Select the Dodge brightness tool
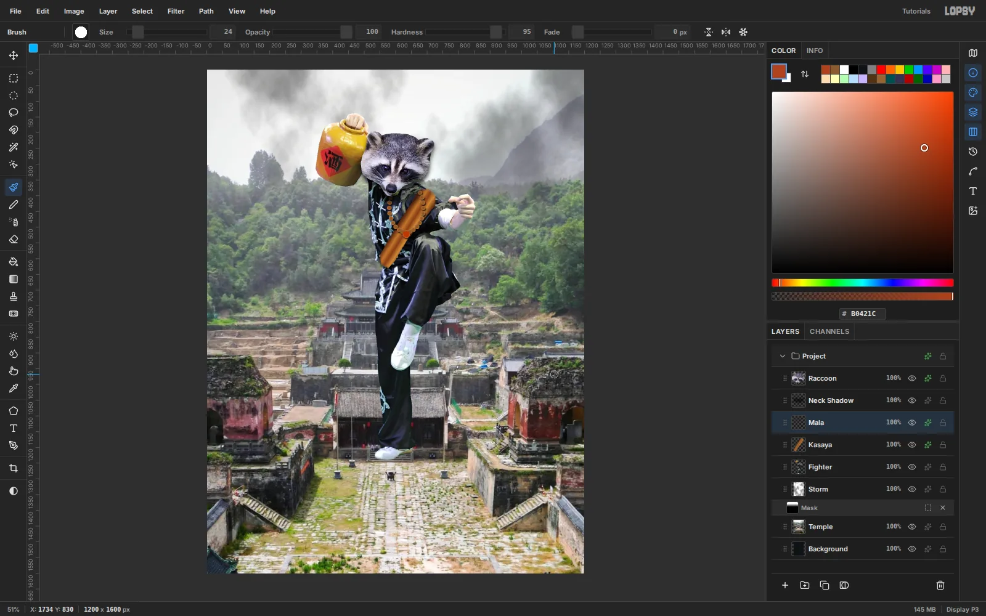The image size is (986, 616). click(14, 336)
